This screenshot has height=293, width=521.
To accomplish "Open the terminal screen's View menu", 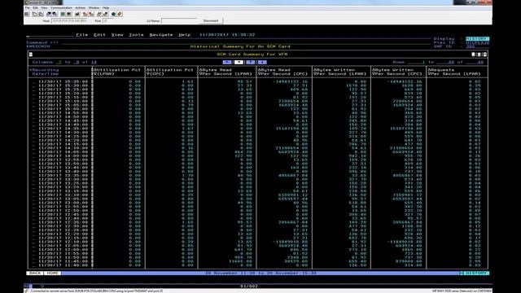I will pos(117,34).
